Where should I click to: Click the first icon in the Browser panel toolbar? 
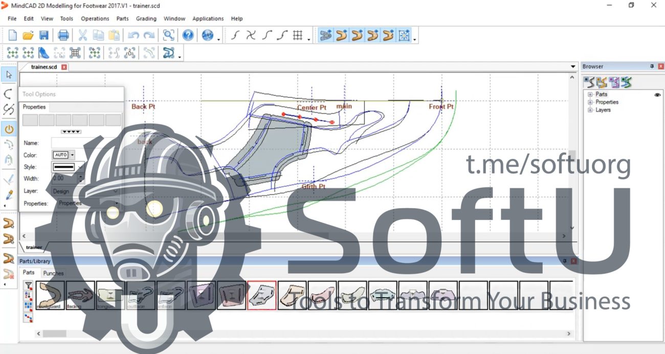pyautogui.click(x=589, y=82)
